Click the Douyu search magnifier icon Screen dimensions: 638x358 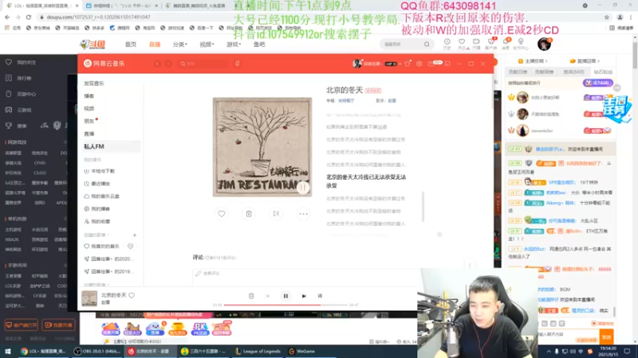(427, 45)
